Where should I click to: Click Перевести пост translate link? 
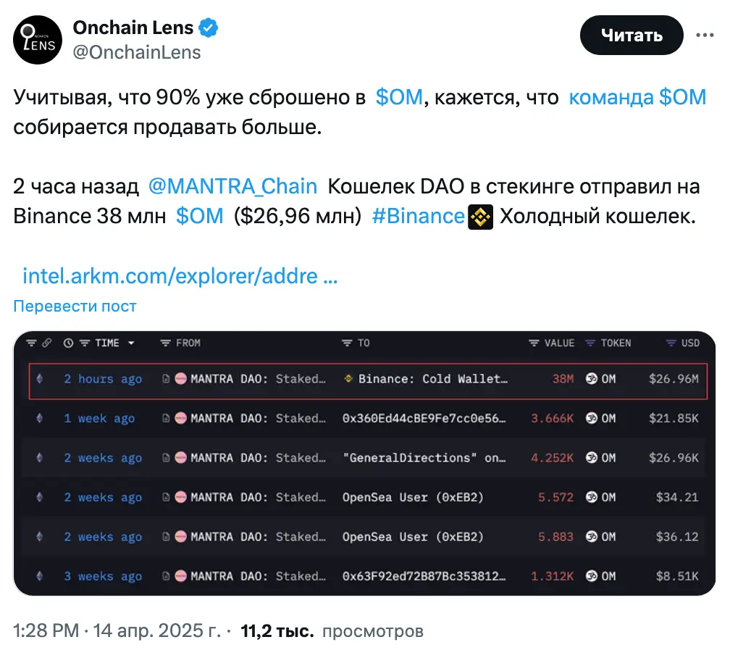tap(75, 306)
